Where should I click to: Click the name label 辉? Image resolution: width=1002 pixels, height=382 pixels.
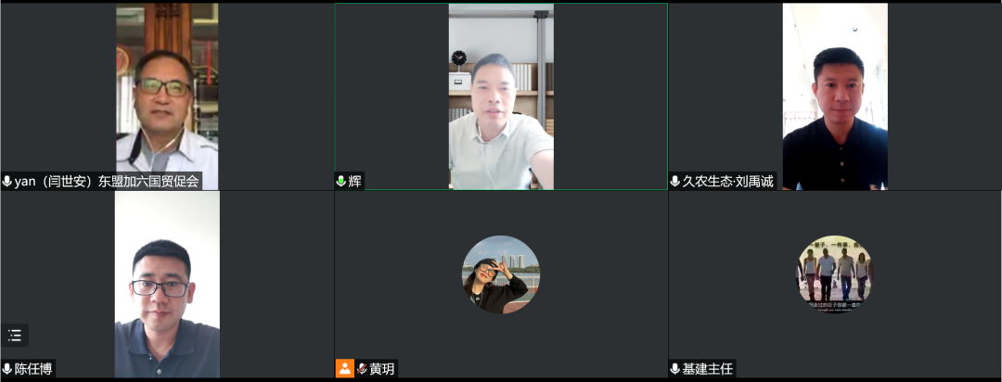354,182
